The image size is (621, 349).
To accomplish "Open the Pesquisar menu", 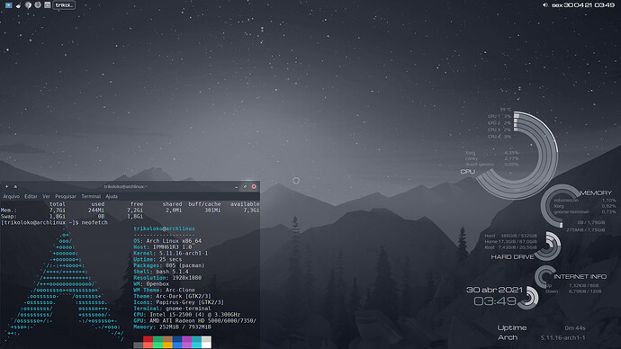I will [x=66, y=196].
